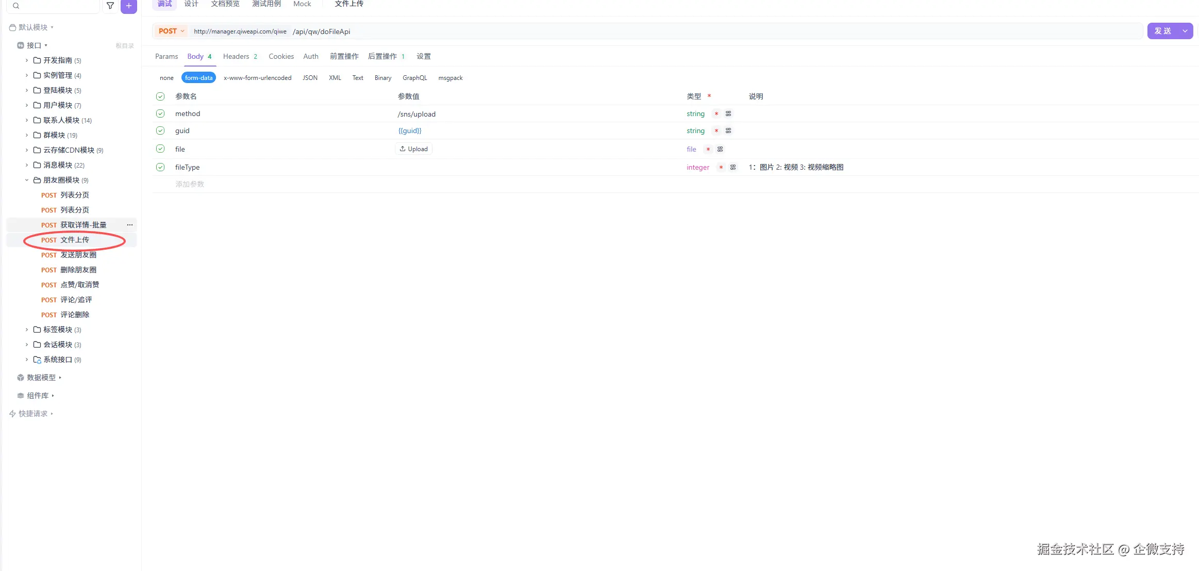The image size is (1199, 571).
Task: Click the search magnifier icon
Action: (16, 6)
